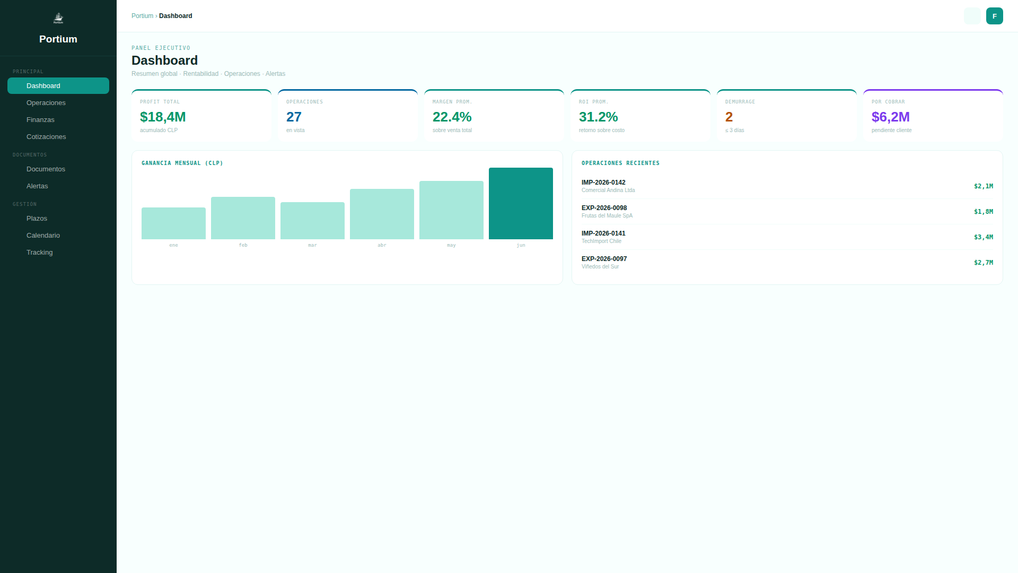Click the feb bar in monthly chart
The image size is (1018, 573).
click(243, 218)
